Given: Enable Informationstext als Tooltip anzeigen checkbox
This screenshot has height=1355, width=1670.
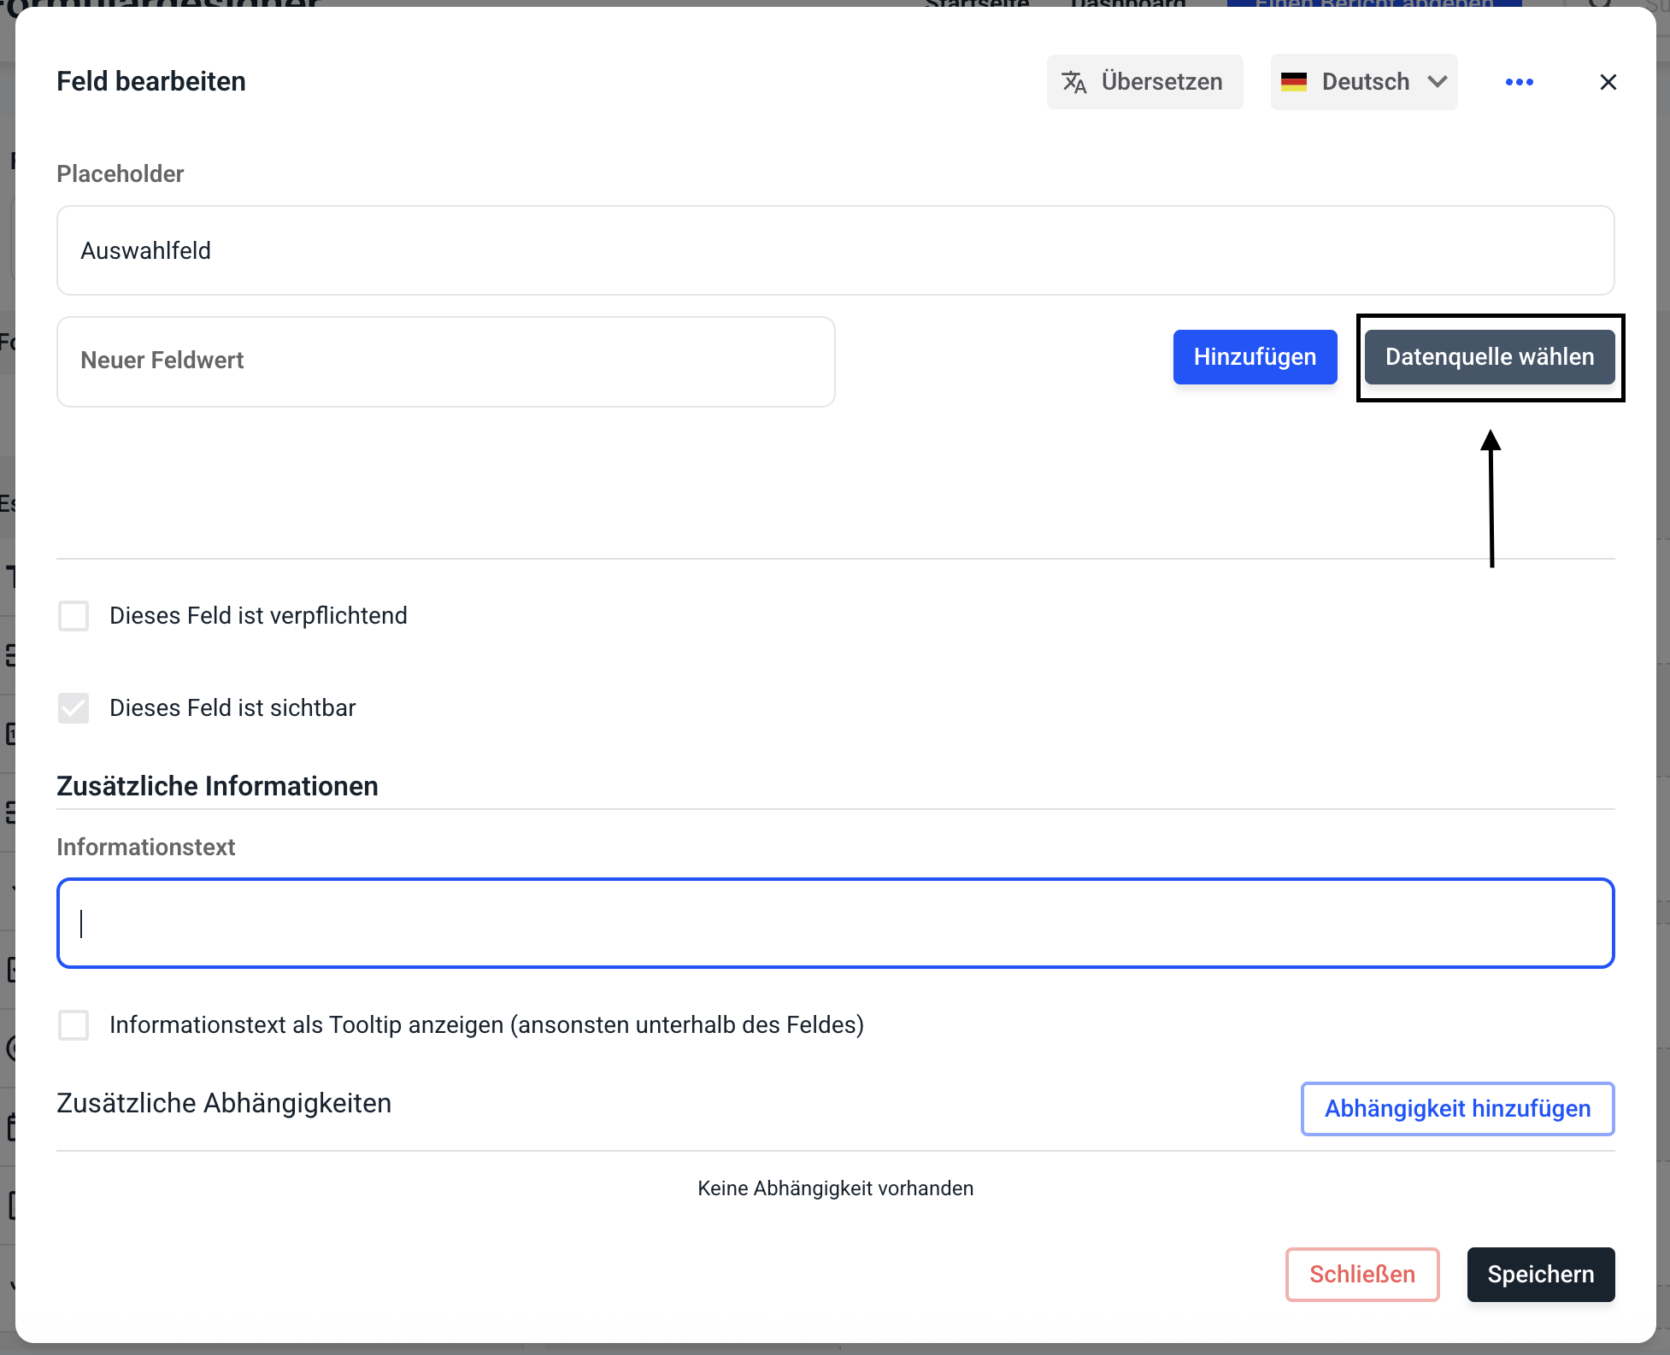Looking at the screenshot, I should [x=74, y=1025].
